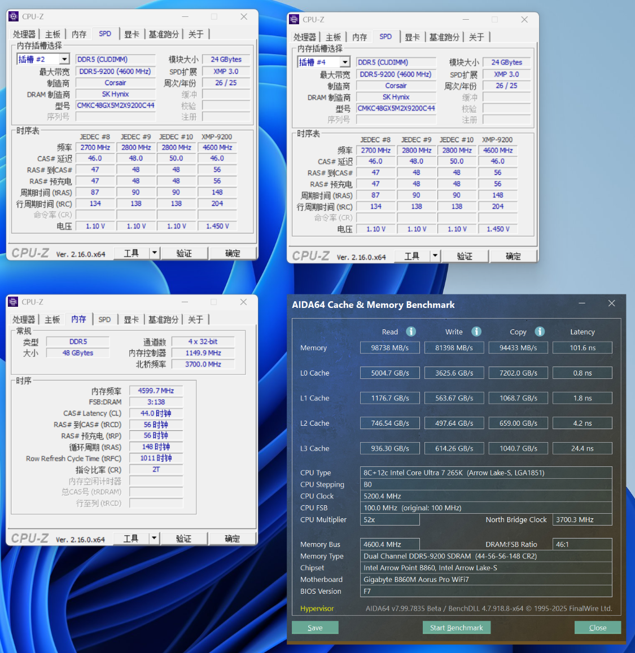Open 关于 tab in memory CPU-Z window

[x=195, y=319]
